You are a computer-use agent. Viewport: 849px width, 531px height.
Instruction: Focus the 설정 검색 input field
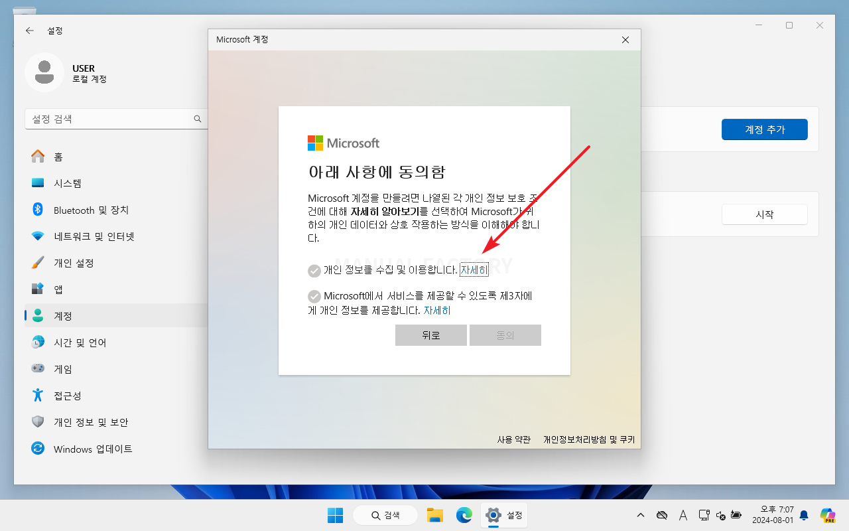(x=116, y=119)
